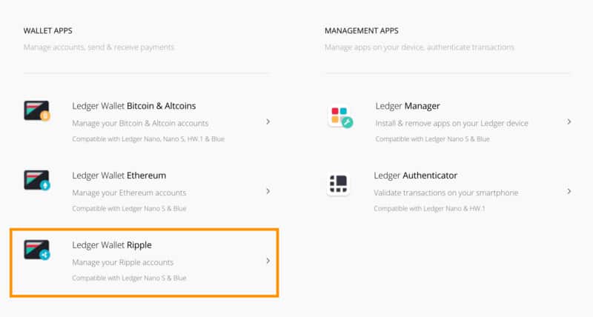This screenshot has width=593, height=317.
Task: Open the Ledger Wallet Ethereum icon
Action: (37, 180)
